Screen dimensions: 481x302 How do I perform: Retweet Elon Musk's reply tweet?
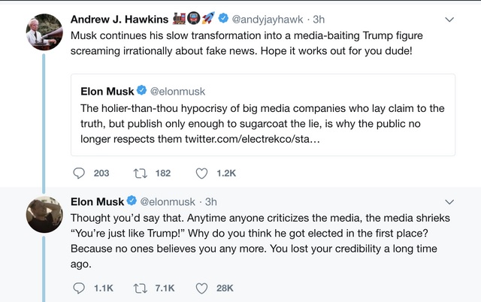(x=141, y=288)
